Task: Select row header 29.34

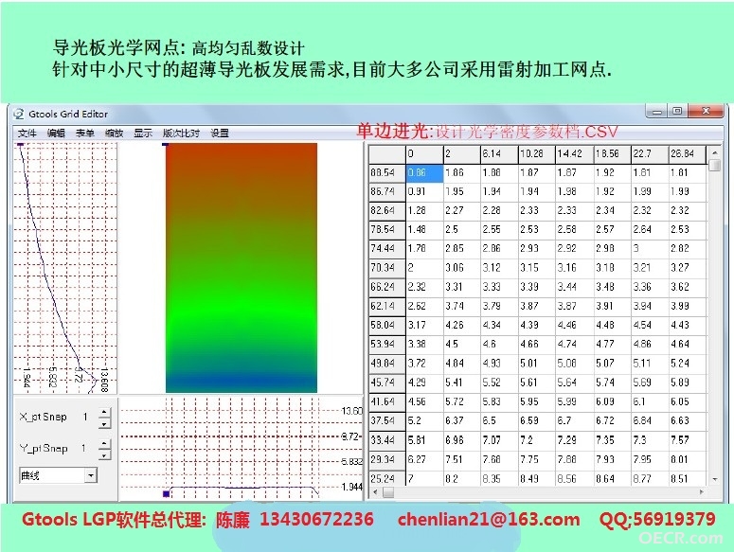Action: click(386, 459)
